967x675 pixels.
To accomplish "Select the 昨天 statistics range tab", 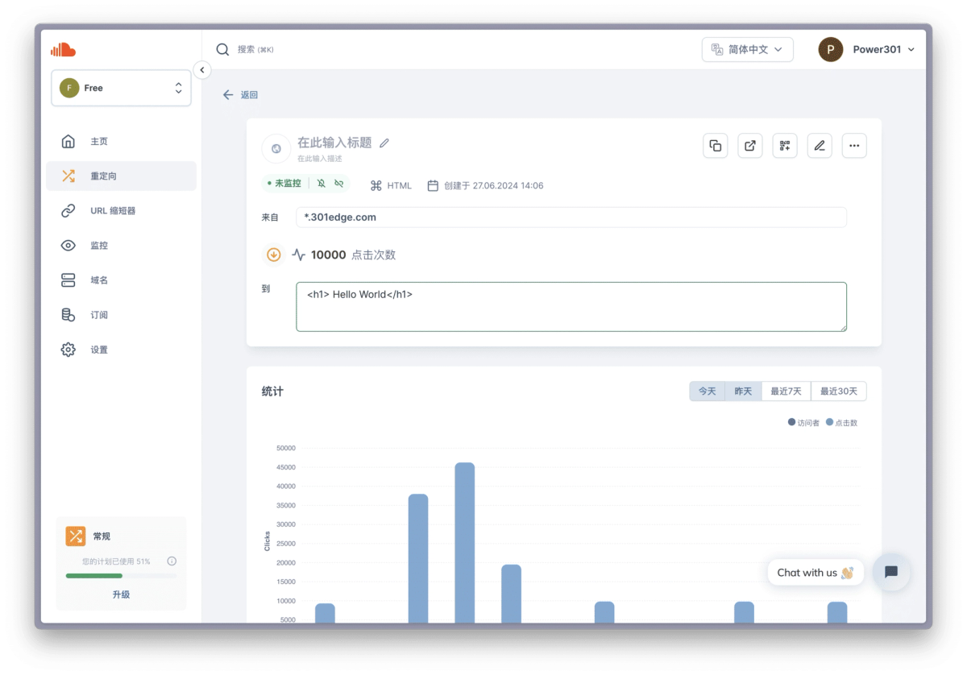I will 743,391.
